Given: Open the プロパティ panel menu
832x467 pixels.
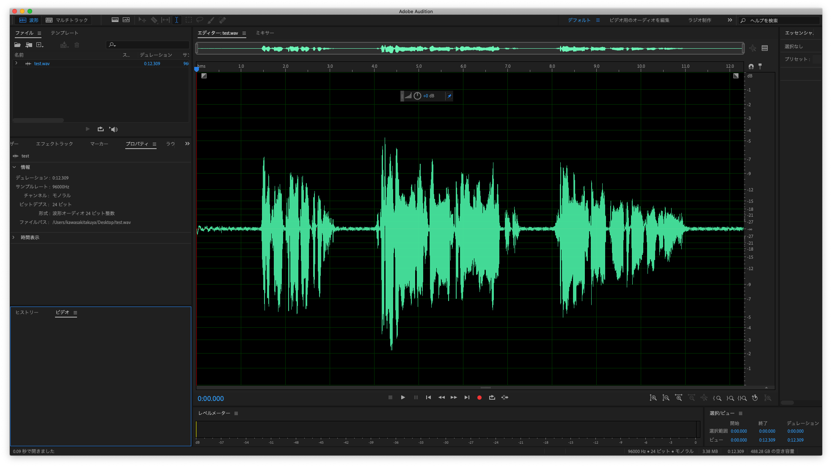Looking at the screenshot, I should [x=154, y=144].
